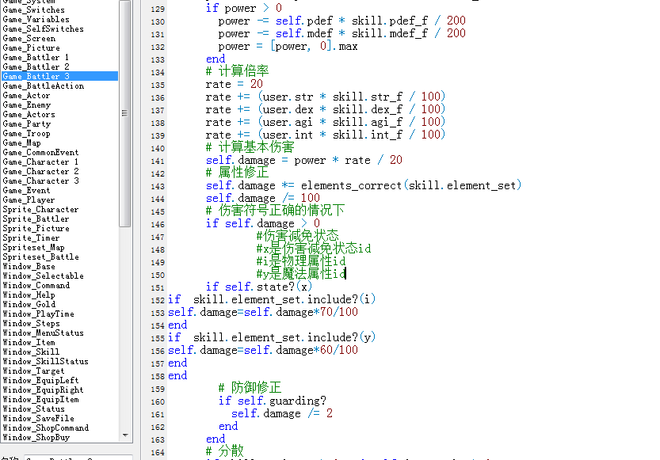Select Game_Actors script entry
The image size is (660, 460).
coord(29,114)
